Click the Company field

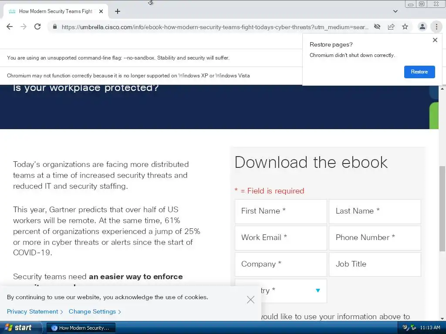pyautogui.click(x=281, y=264)
